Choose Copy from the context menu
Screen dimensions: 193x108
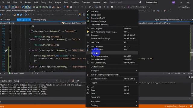pos(112,90)
